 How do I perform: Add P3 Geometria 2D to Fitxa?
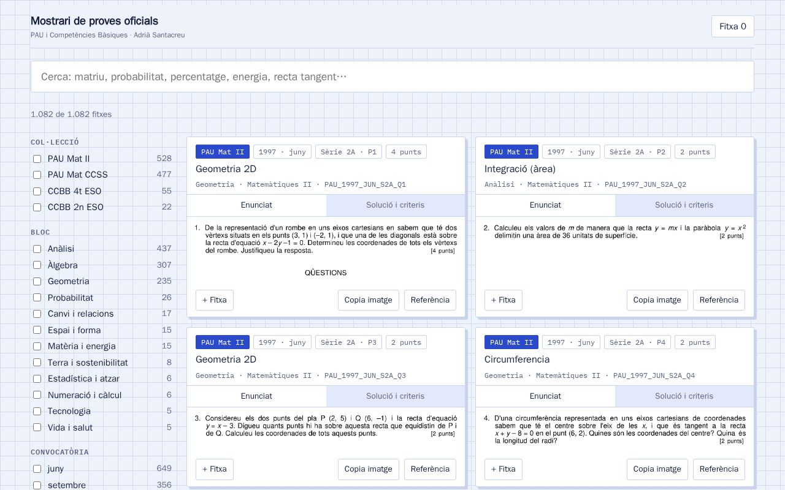pyautogui.click(x=215, y=469)
